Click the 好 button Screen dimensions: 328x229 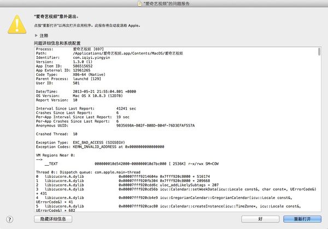click(260, 219)
